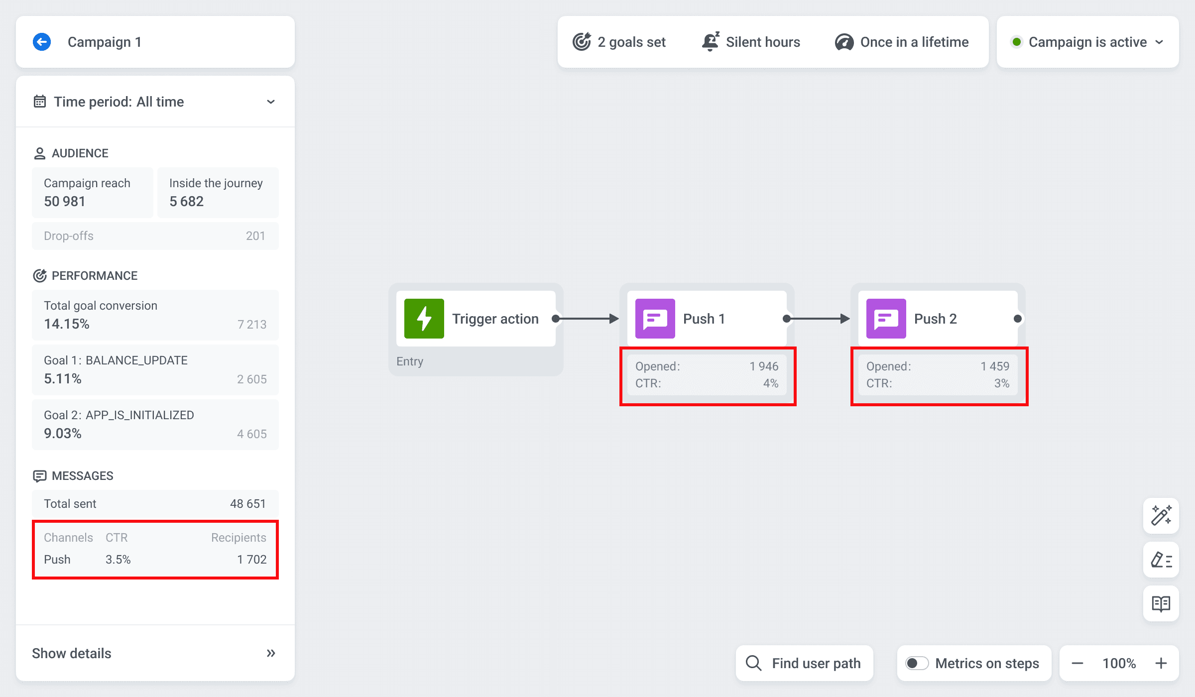This screenshot has width=1195, height=697.
Task: Click the Trigger action lightning icon
Action: tap(423, 319)
